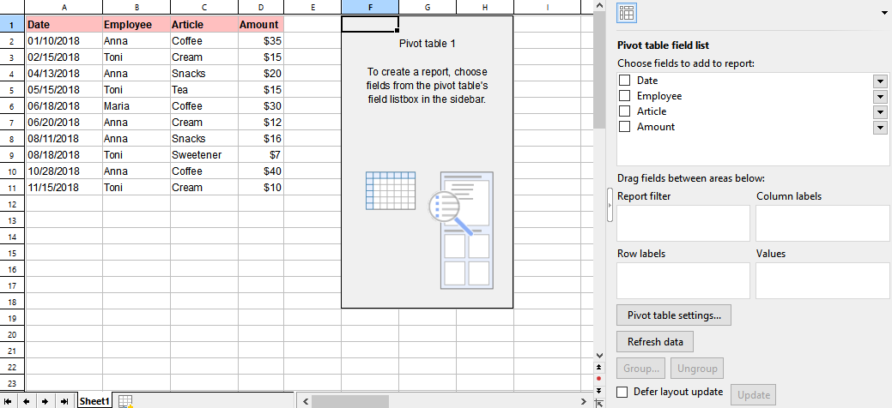Check the Date field checkbox
This screenshot has width=892, height=408.
625,81
